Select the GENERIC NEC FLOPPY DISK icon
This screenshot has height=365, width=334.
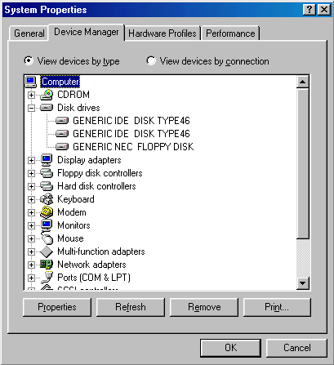tap(62, 147)
